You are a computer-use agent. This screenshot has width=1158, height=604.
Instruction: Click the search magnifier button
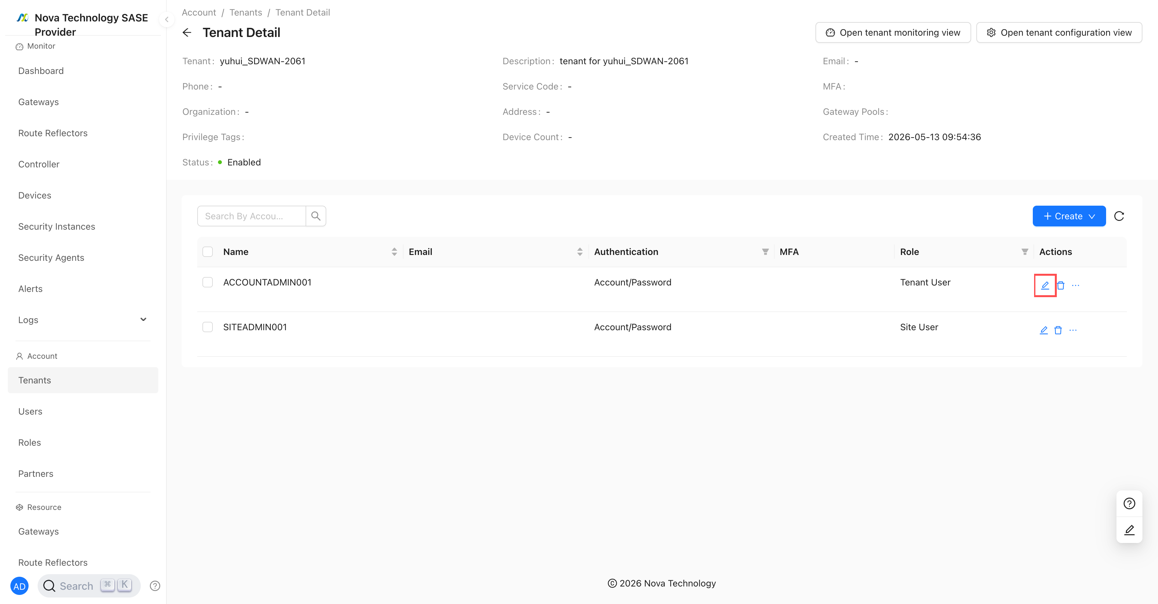(x=316, y=216)
